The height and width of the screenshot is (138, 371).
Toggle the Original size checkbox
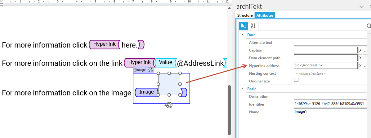tap(296, 80)
